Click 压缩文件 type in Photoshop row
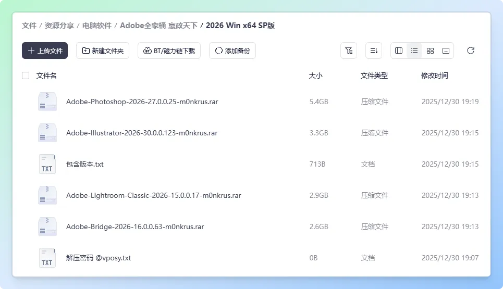Viewport: 503px width, 289px height. 375,102
